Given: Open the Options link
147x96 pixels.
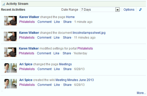Looking at the screenshot, I should pyautogui.click(x=129, y=10).
